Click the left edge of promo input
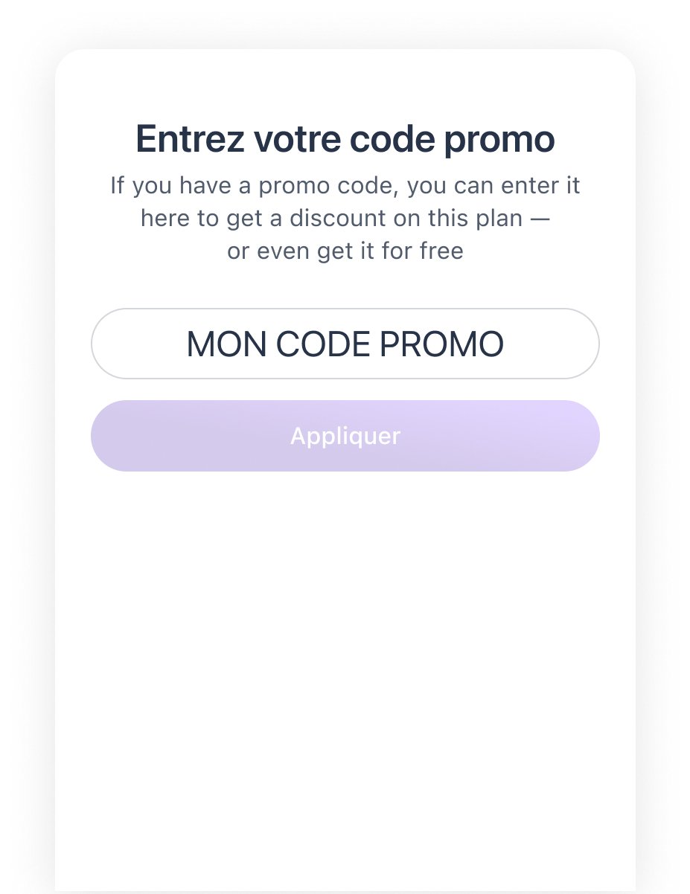Screen dimensions: 690x894 click(x=112, y=344)
